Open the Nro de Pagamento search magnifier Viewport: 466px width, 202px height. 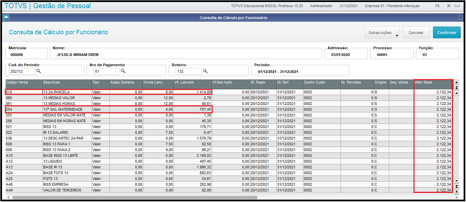pos(123,71)
